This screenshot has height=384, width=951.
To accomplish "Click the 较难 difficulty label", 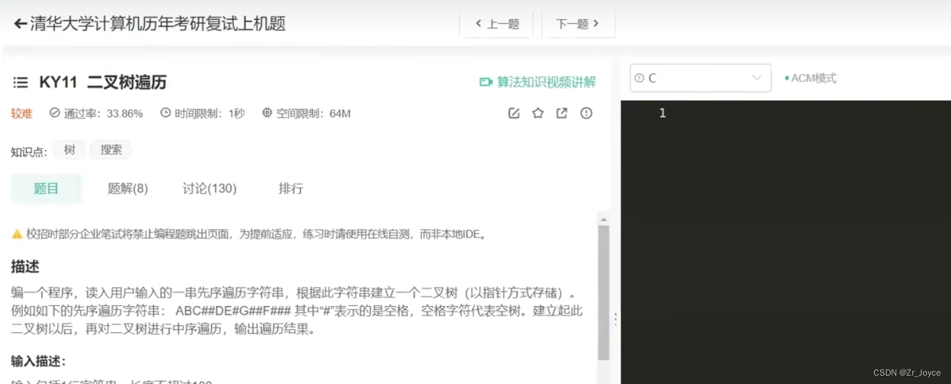I will point(21,113).
